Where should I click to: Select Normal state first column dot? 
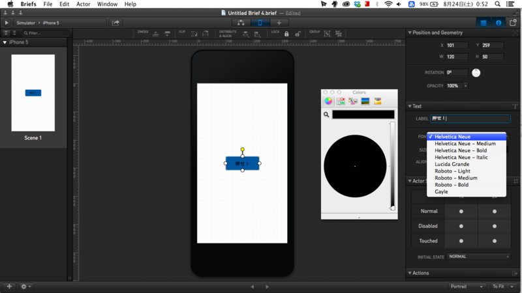click(461, 211)
